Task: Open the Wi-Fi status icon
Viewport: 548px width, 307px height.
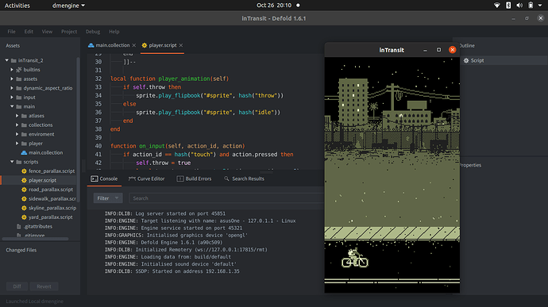Action: tap(496, 6)
